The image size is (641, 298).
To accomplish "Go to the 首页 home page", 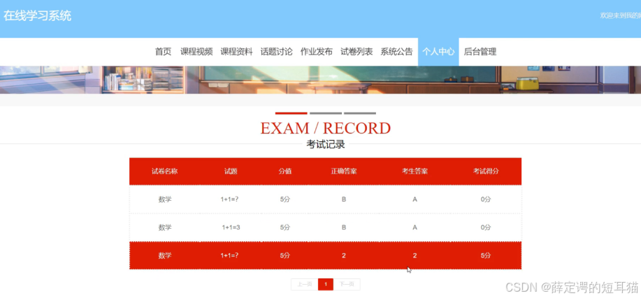I will [163, 52].
